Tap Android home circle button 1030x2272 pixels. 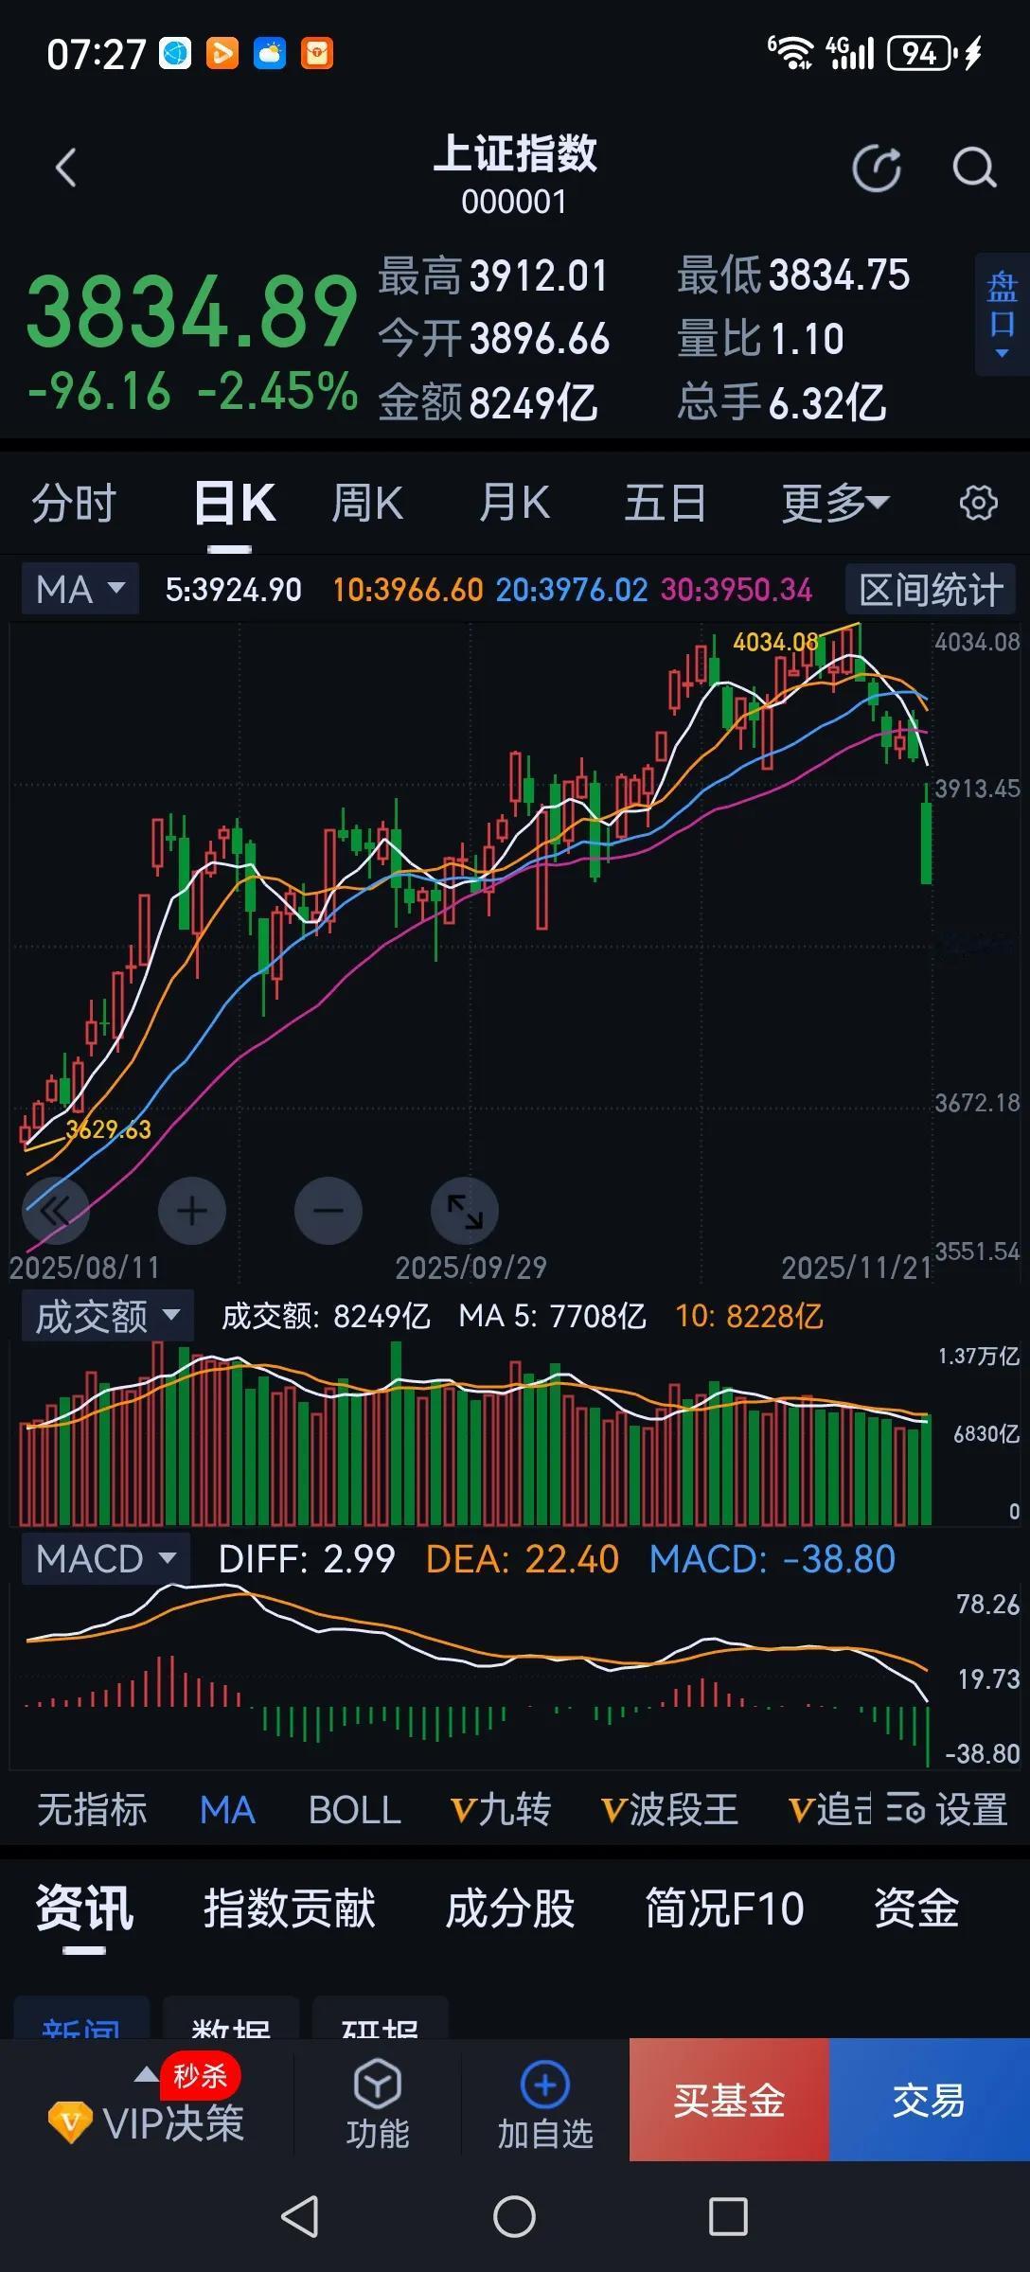coord(514,2216)
